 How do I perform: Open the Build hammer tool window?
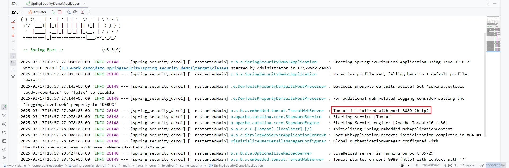[x=4, y=116]
